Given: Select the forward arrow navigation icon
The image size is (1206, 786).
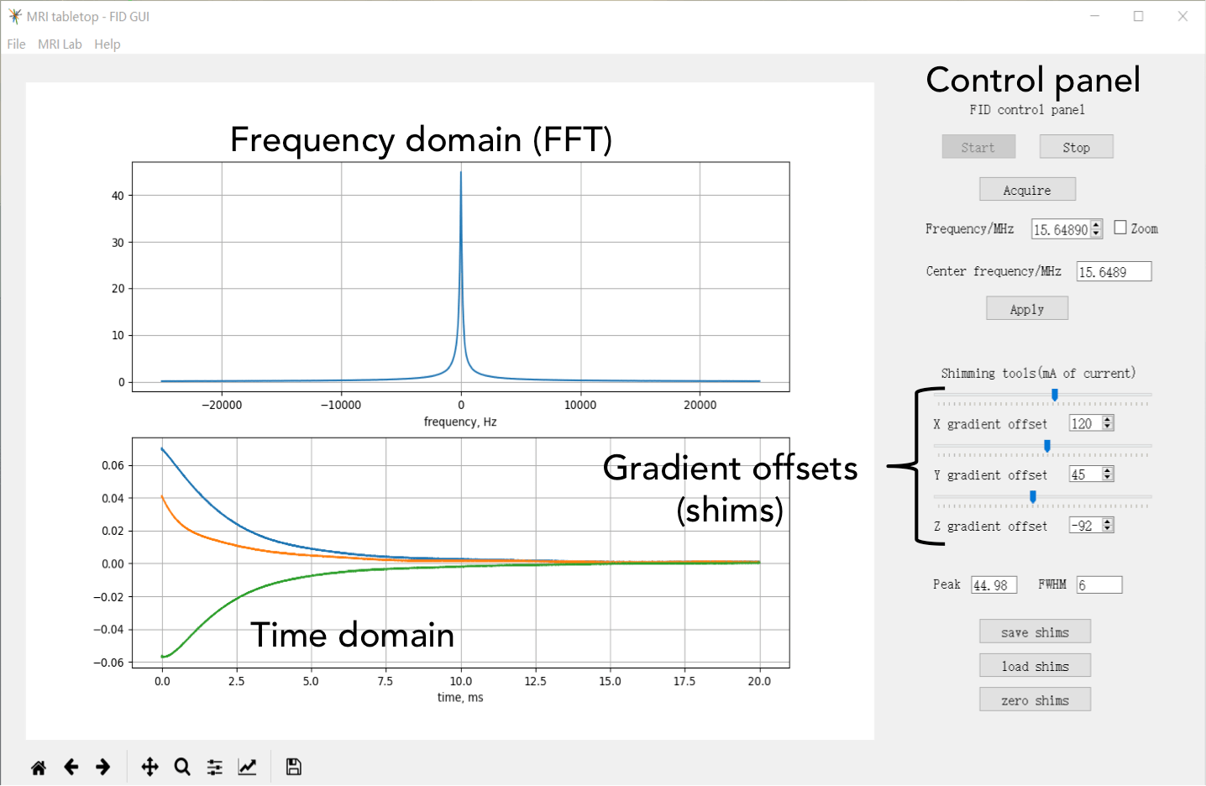Looking at the screenshot, I should click(102, 767).
